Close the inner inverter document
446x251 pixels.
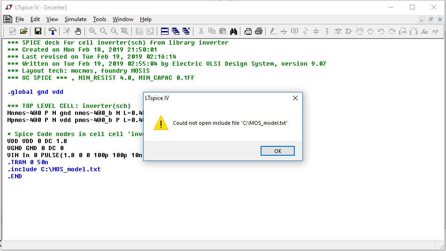(x=440, y=19)
